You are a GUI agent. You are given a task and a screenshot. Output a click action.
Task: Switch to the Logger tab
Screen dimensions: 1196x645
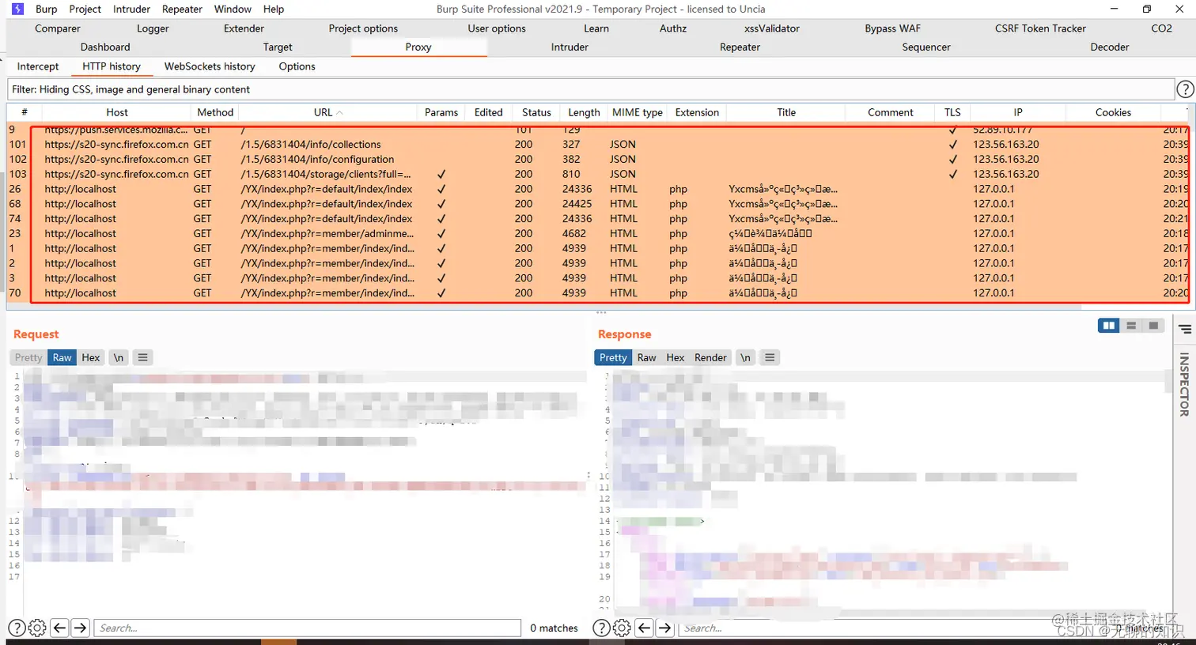click(x=153, y=28)
